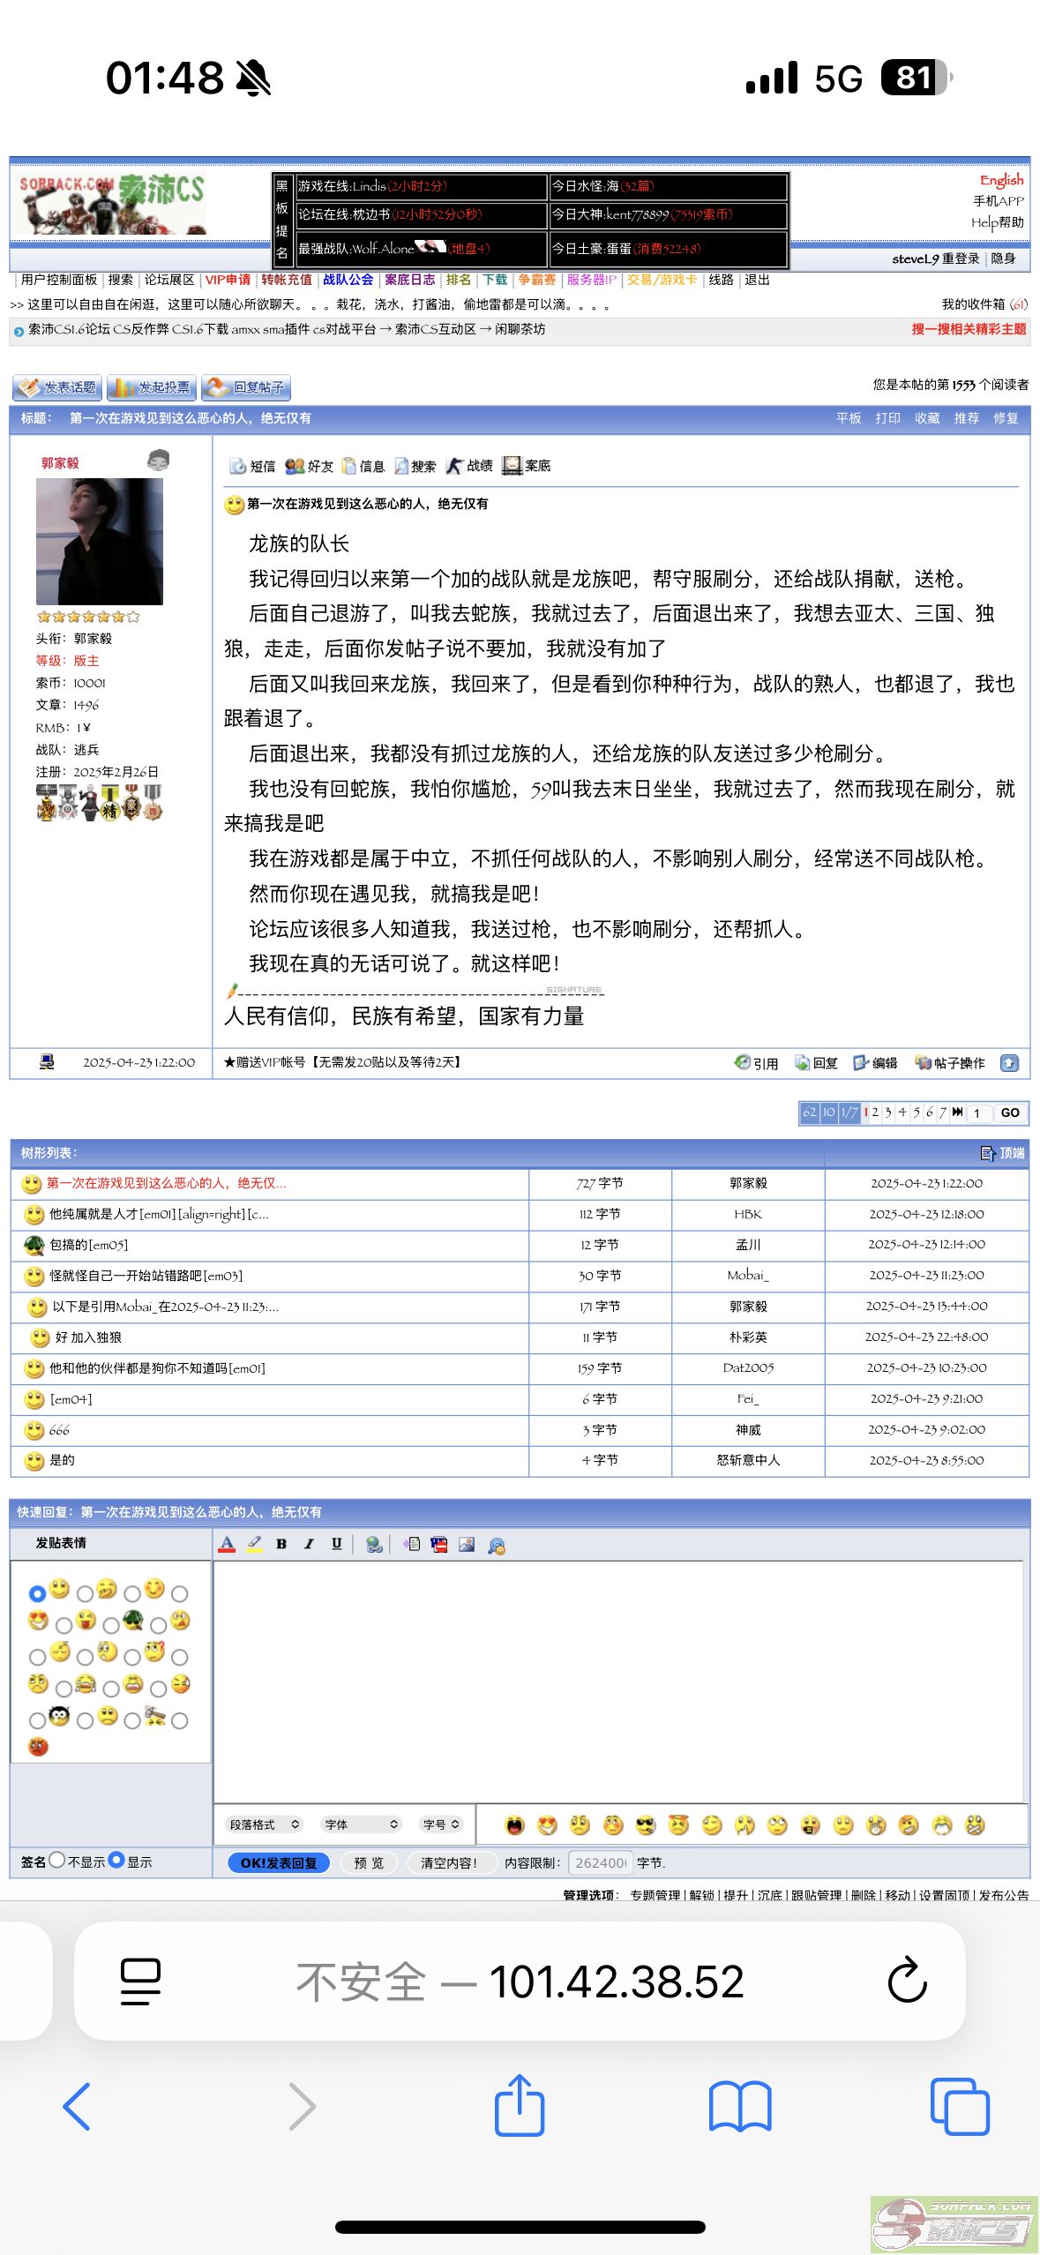Image resolution: width=1040 pixels, height=2255 pixels.
Task: Select the 显示 signature radio button
Action: 116,1860
